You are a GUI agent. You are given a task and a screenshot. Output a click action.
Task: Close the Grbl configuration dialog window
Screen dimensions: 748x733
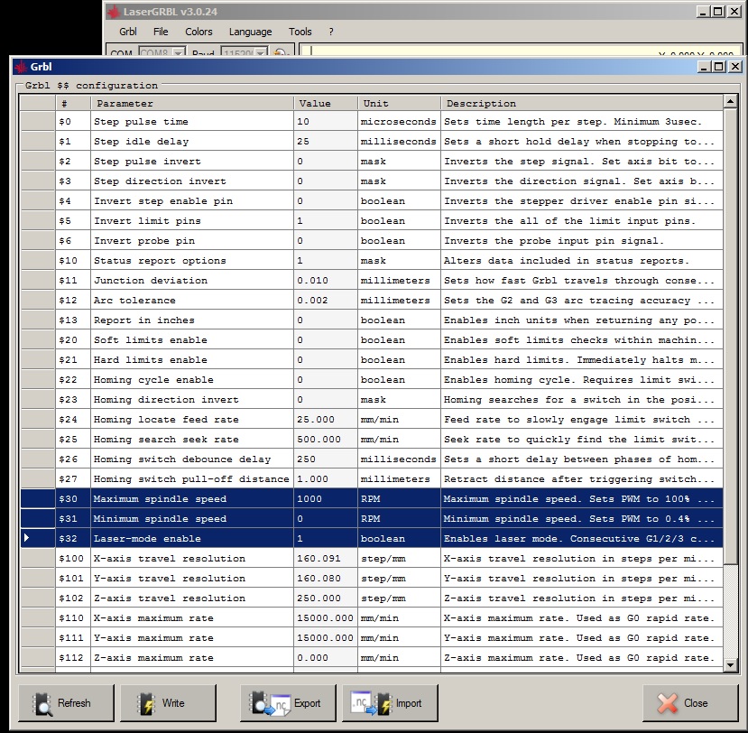point(735,66)
